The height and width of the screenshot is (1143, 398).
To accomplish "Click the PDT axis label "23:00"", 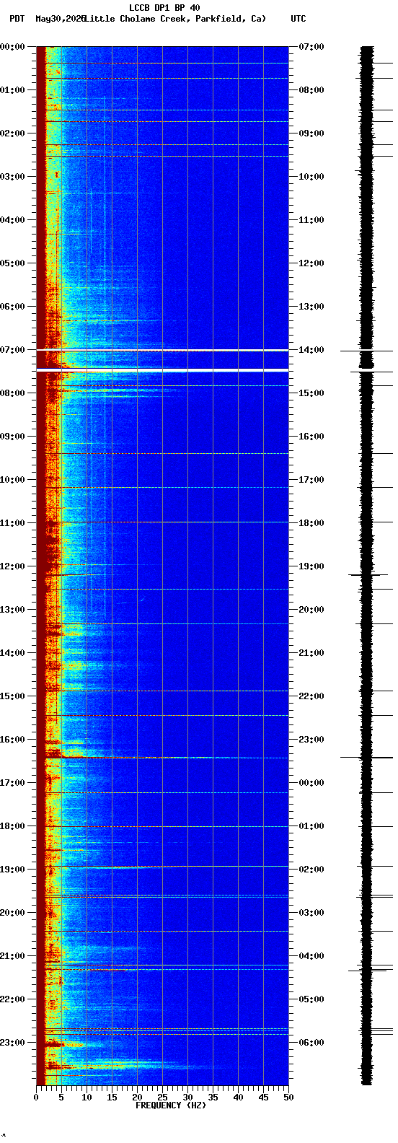I will click(13, 1043).
